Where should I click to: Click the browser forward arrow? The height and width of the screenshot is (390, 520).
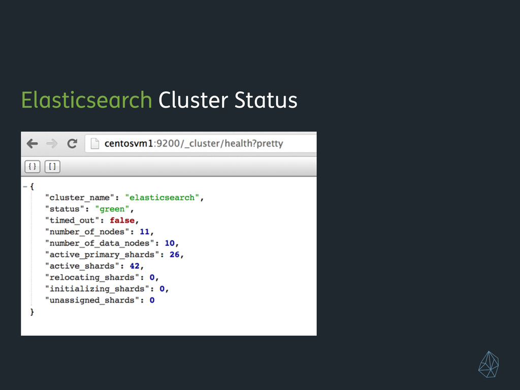(x=52, y=144)
